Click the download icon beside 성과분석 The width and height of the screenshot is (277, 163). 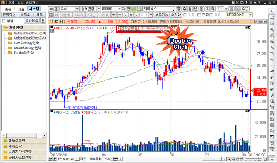pos(43,21)
